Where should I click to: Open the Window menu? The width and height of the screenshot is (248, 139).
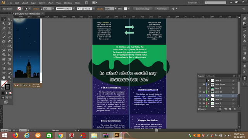click(x=68, y=3)
